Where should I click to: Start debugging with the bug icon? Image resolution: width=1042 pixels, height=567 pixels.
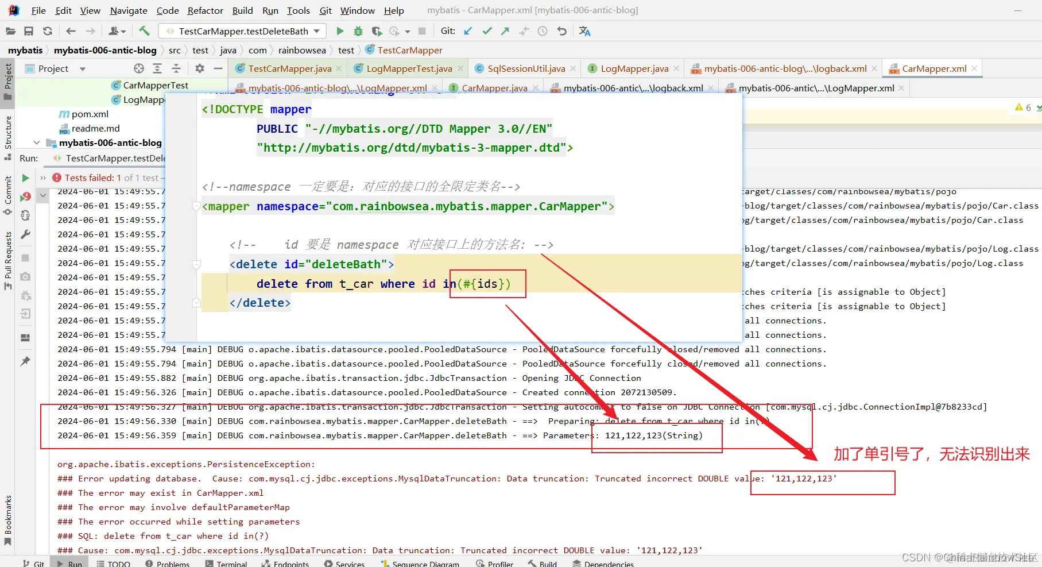pos(358,31)
